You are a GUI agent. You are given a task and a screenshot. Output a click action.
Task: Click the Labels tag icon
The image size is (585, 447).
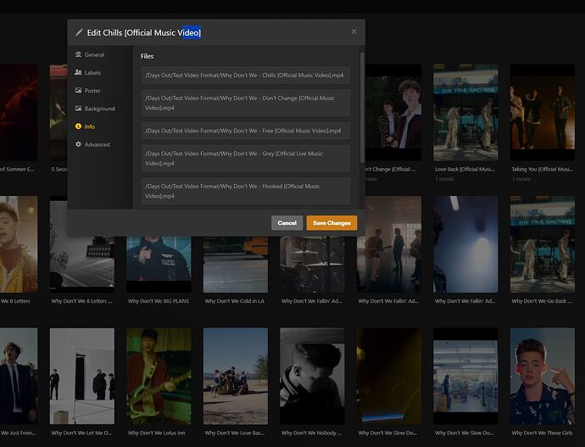click(78, 73)
